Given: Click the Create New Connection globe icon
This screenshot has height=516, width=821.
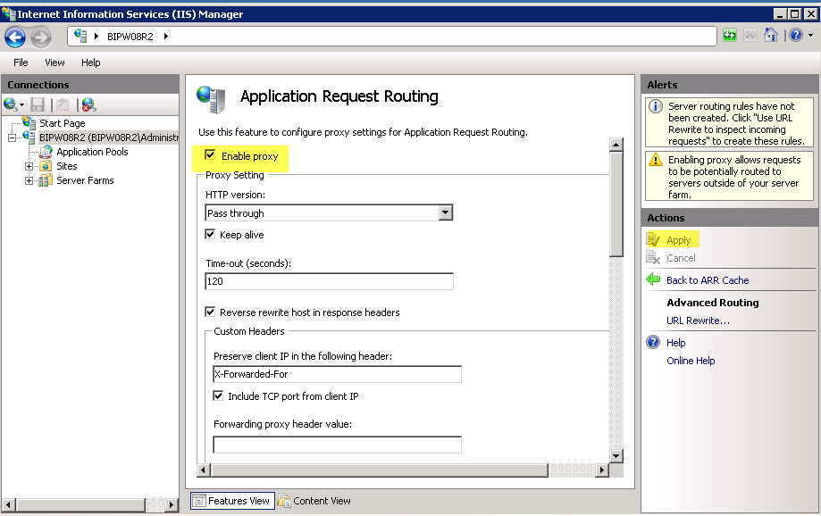Looking at the screenshot, I should [x=11, y=104].
